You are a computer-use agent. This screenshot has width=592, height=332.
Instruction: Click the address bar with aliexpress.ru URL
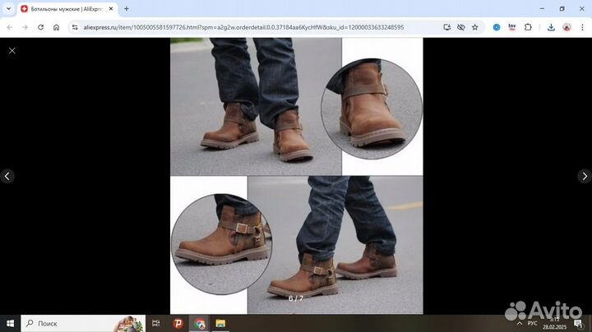(247, 27)
